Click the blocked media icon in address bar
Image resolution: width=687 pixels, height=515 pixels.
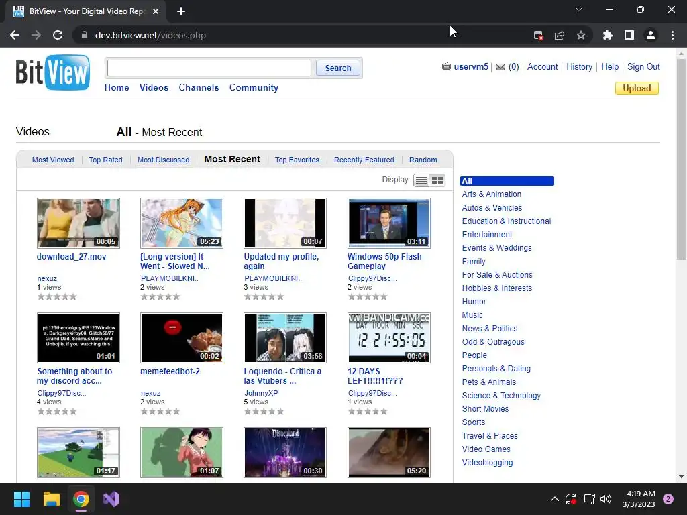[x=539, y=35]
